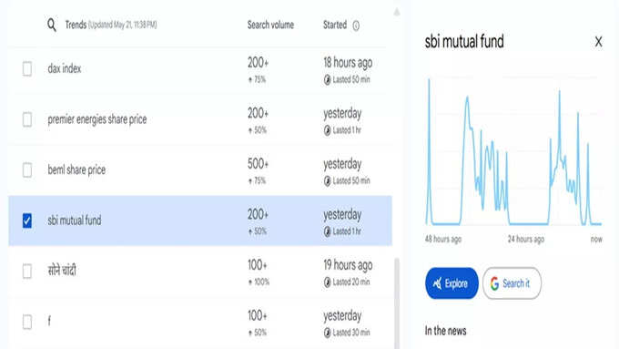The width and height of the screenshot is (619, 349).
Task: Tick the dax index checkbox
Action: pyautogui.click(x=27, y=68)
